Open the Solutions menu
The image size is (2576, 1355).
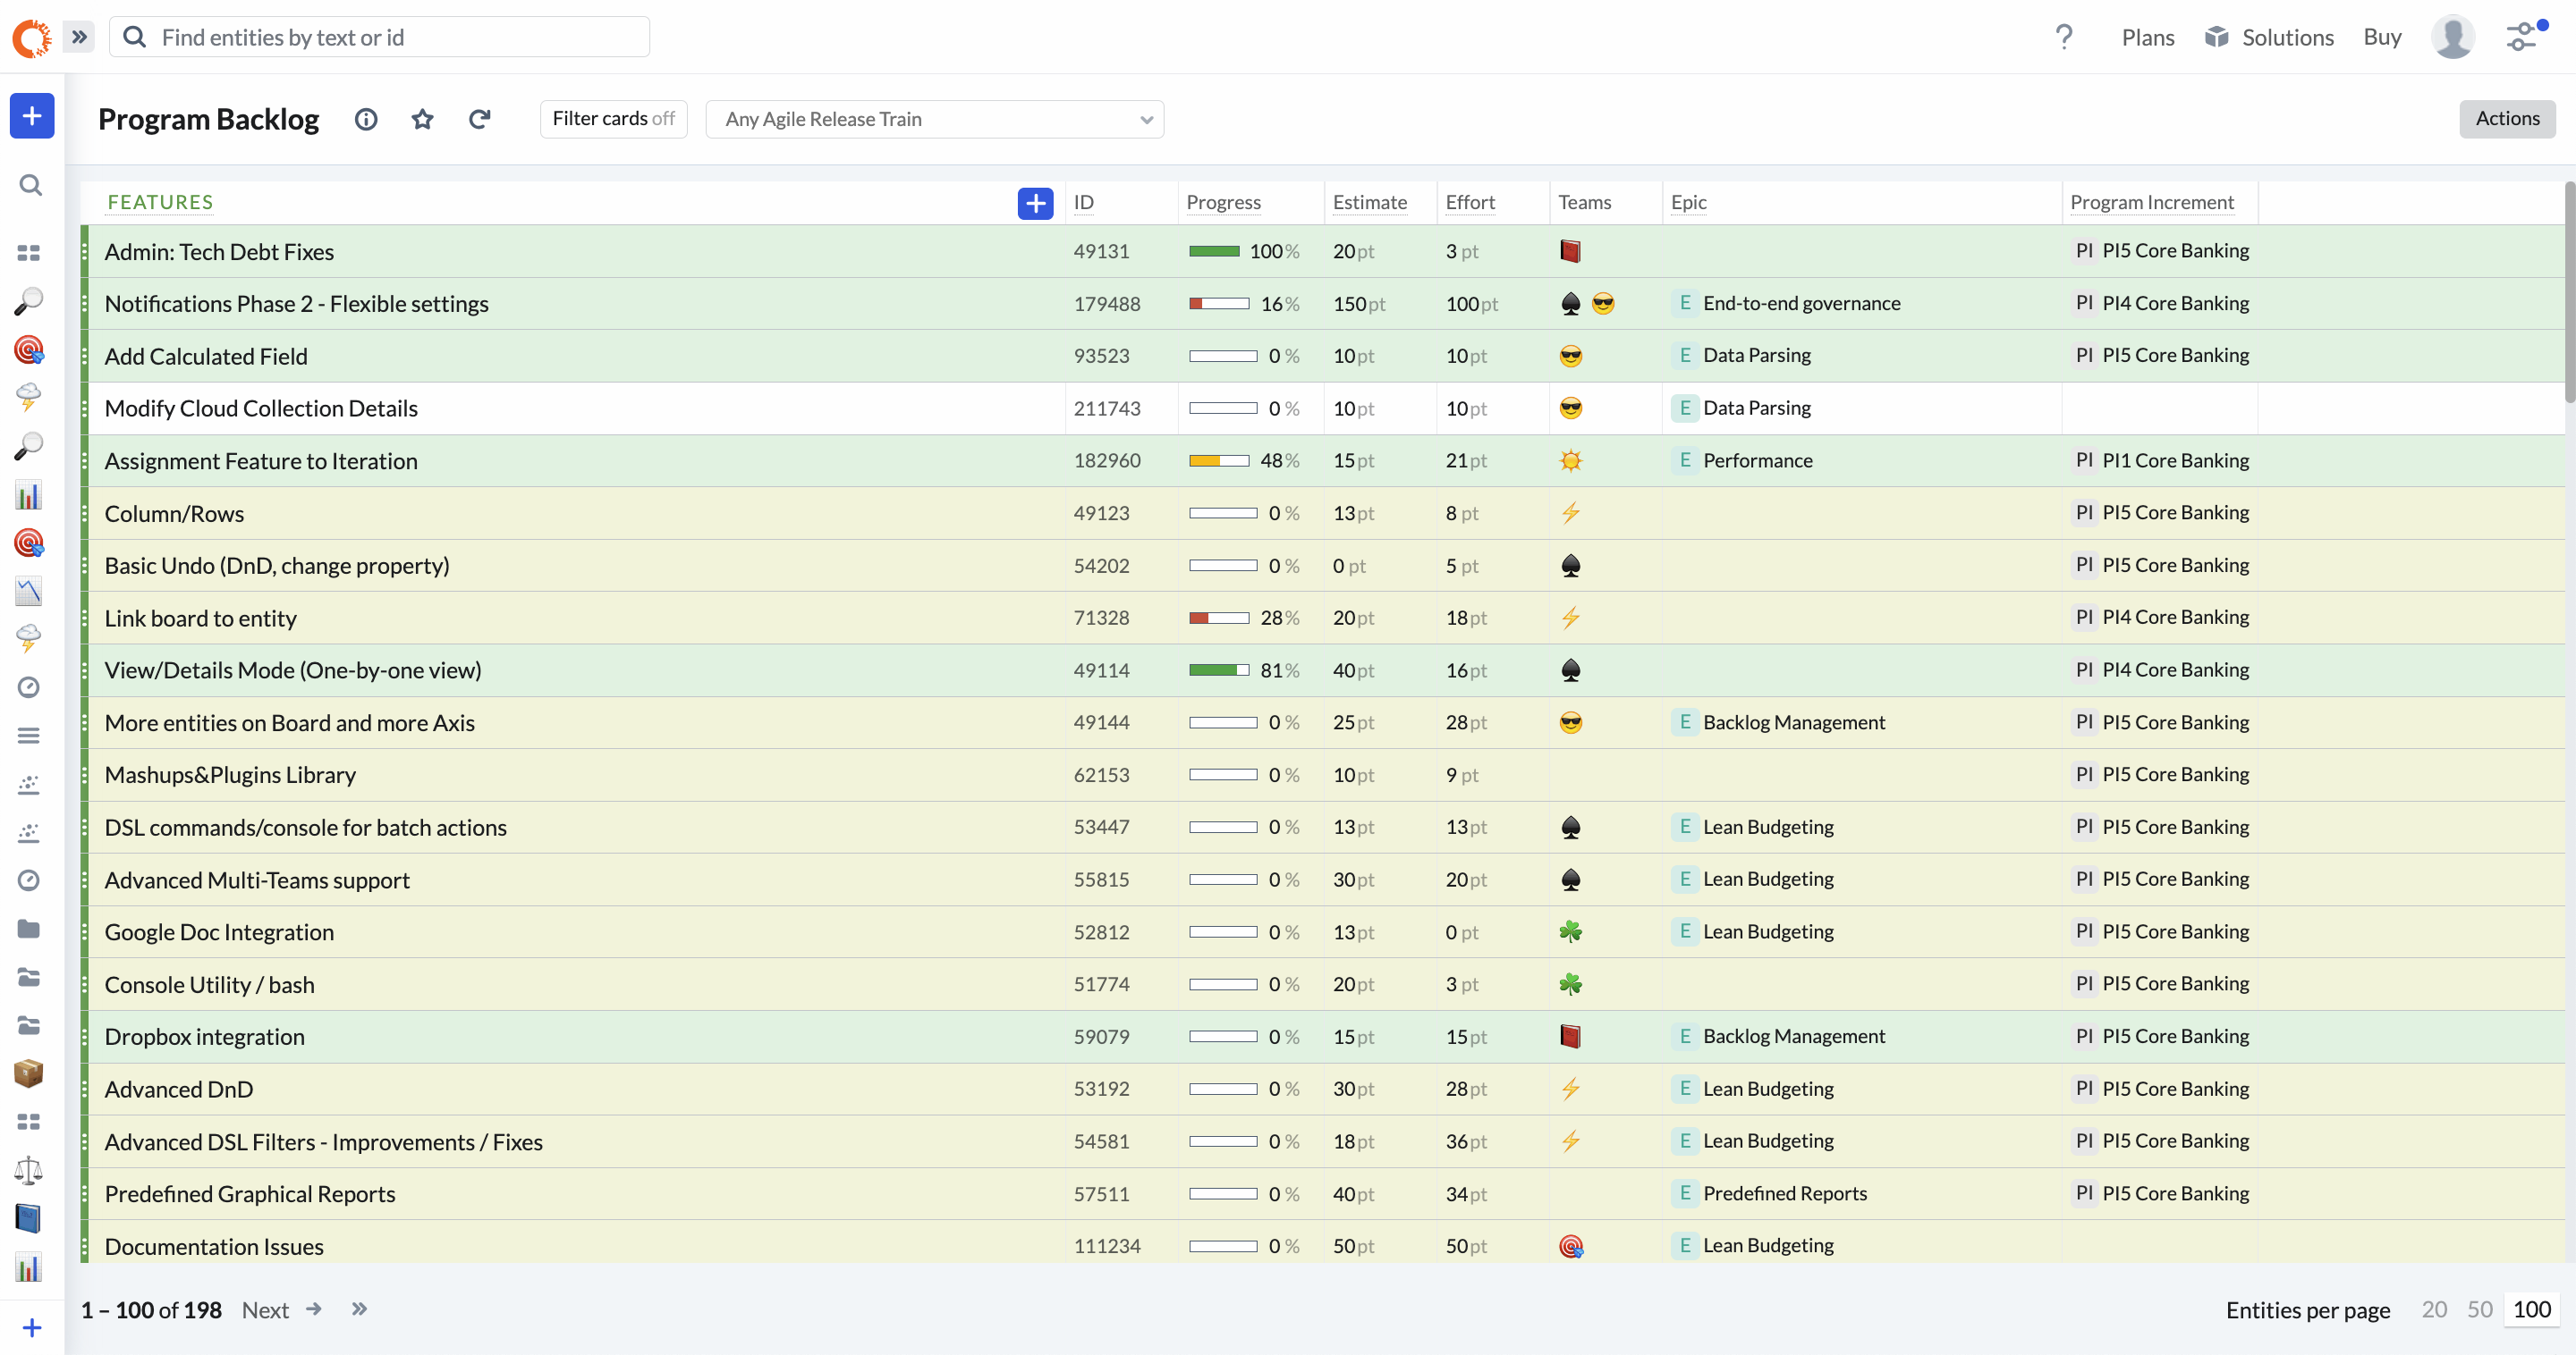[x=2269, y=37]
